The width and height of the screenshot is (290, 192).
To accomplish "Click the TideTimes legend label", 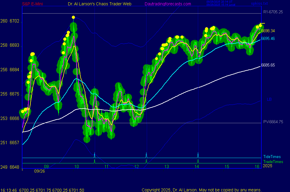I will click(272, 157).
